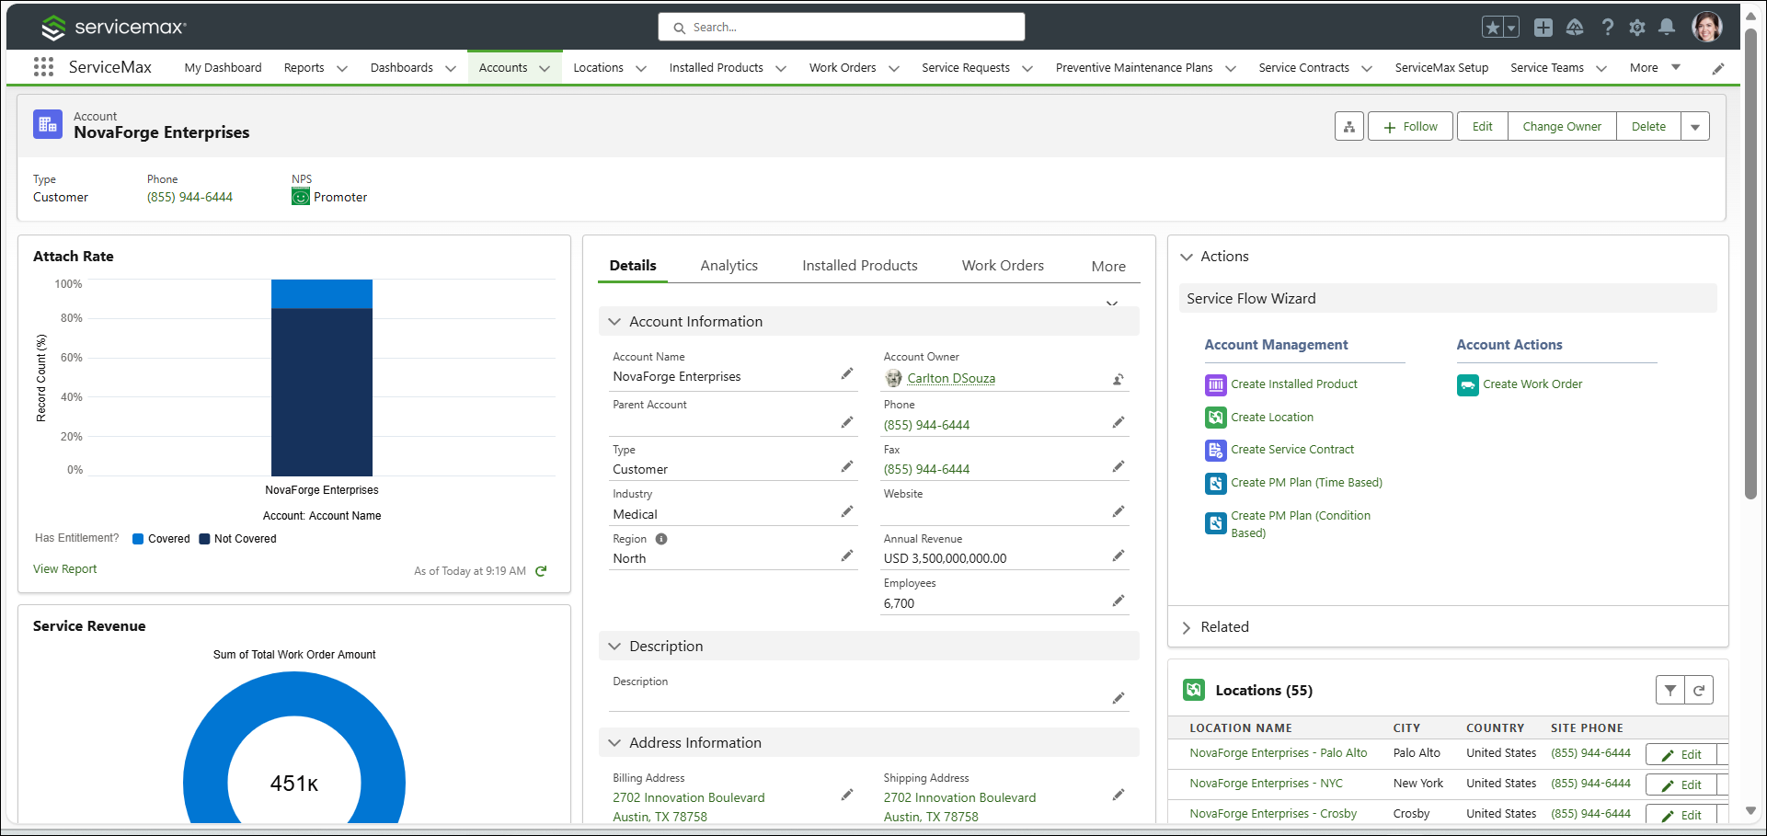Click the Change Owner button
Screen dimensions: 1767x836
tap(1562, 126)
